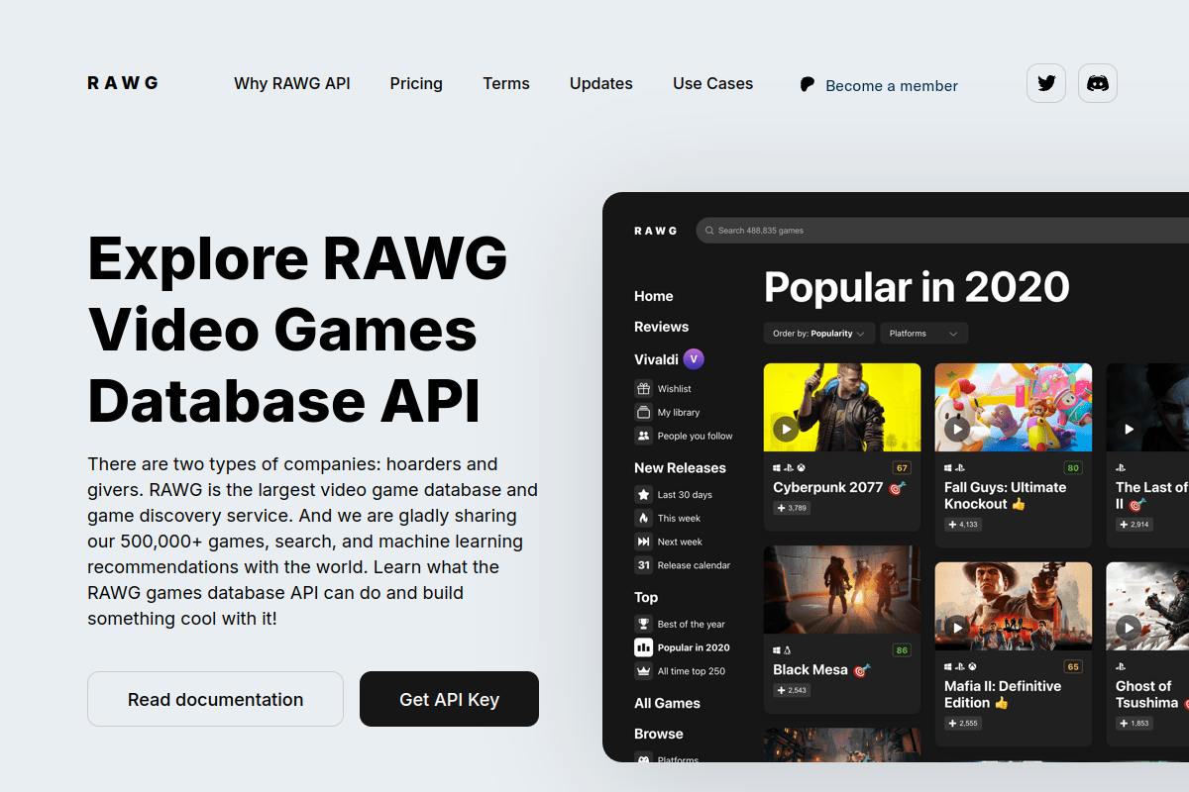The height and width of the screenshot is (792, 1189).
Task: Click the Mafia II: Definitive Edition title
Action: (x=1003, y=694)
